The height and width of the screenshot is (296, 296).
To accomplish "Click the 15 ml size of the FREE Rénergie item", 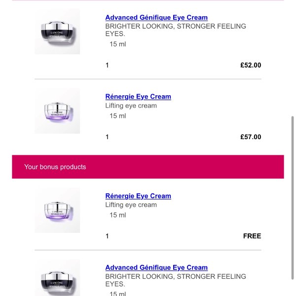I will point(118,215).
